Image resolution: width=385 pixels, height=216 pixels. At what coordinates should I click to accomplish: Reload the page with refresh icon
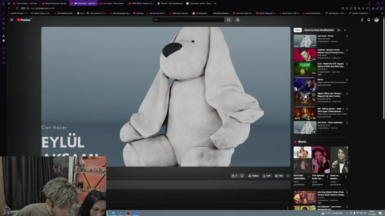coord(17,8)
